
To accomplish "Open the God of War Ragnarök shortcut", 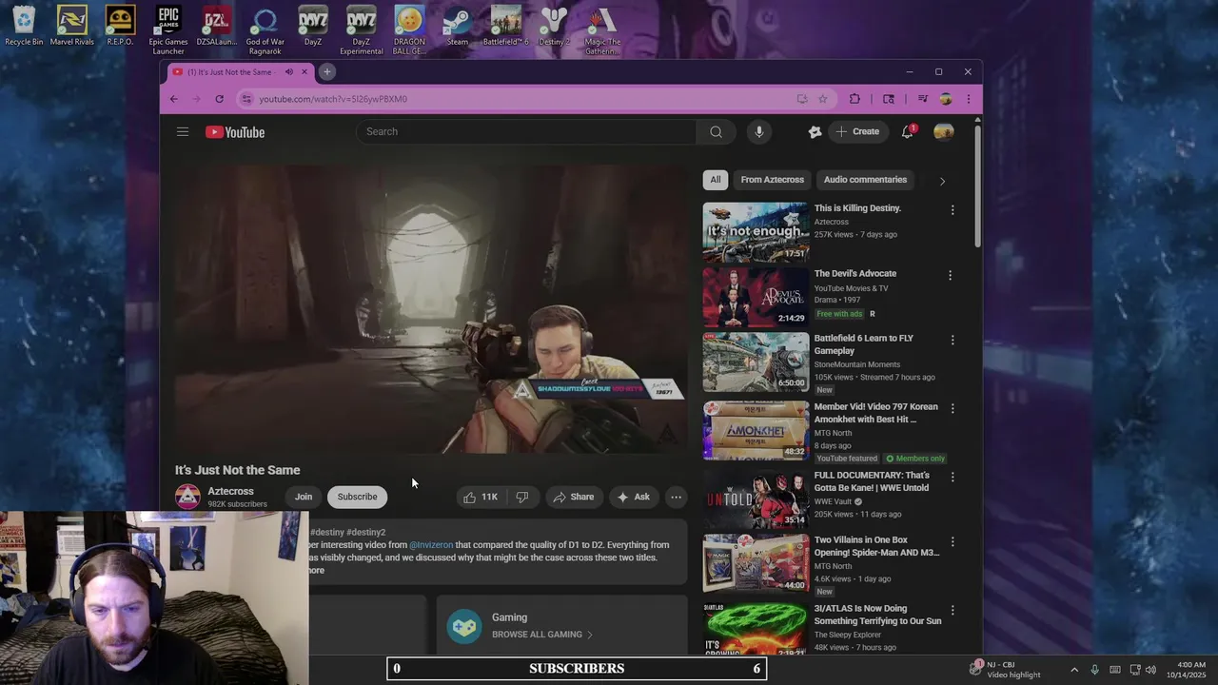I will tap(265, 30).
